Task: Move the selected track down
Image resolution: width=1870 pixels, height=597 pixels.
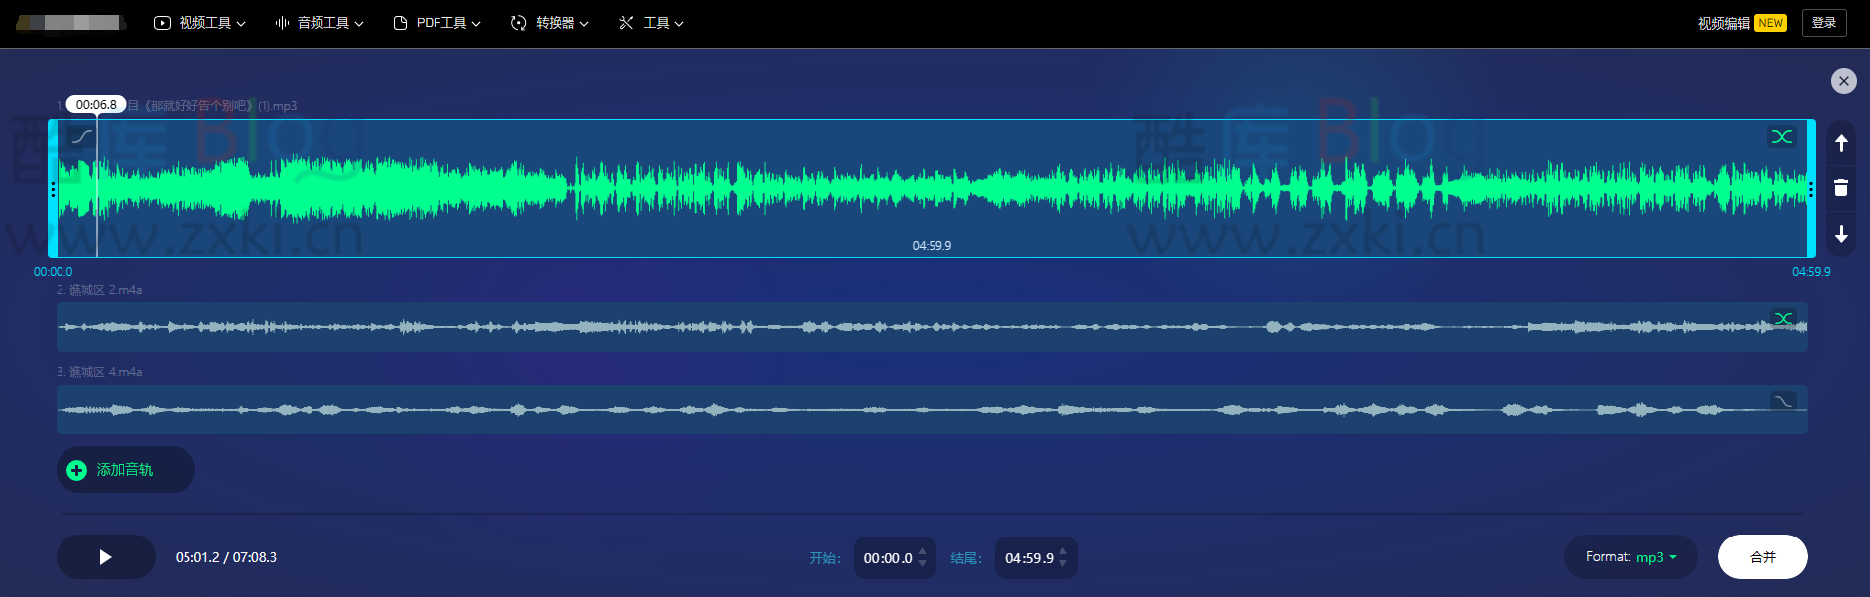Action: tap(1841, 234)
